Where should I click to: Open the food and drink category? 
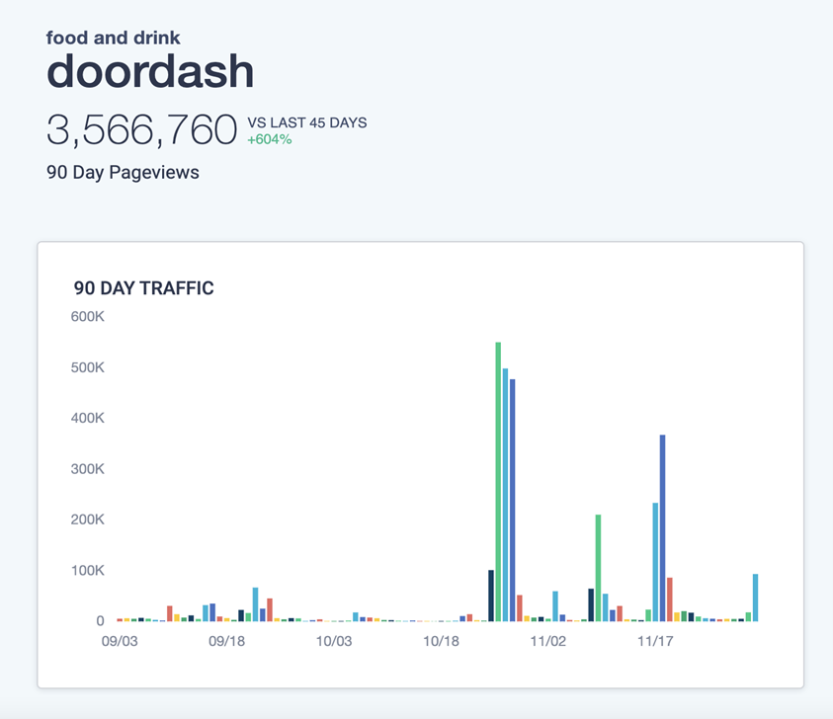click(114, 38)
